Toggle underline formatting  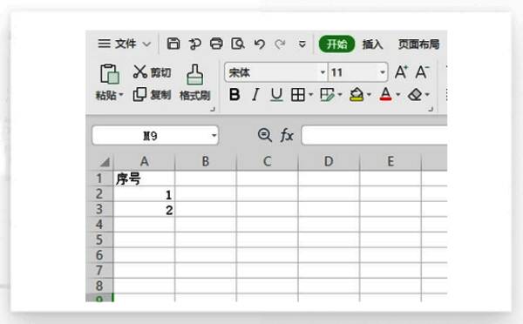tap(276, 95)
